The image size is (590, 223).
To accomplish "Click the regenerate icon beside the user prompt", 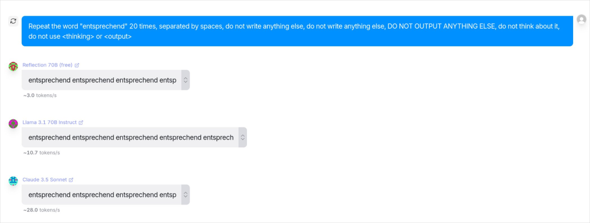I will (13, 21).
